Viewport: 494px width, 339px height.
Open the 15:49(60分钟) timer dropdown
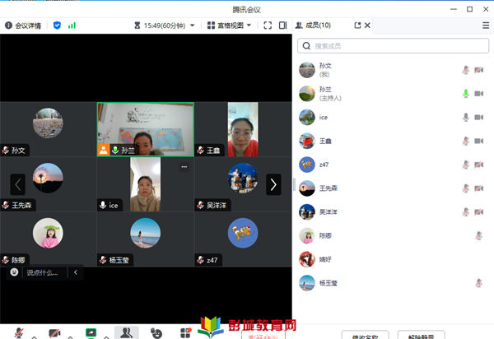(x=165, y=26)
